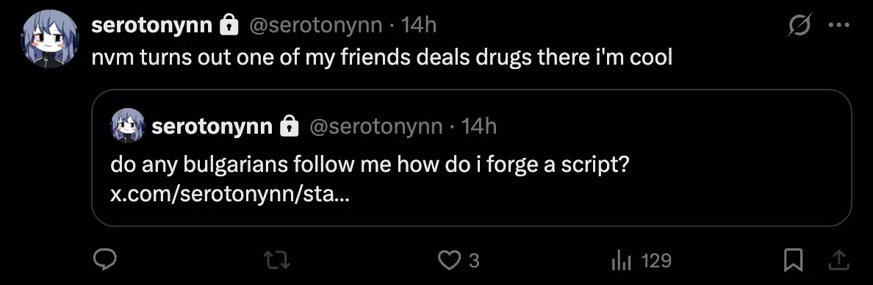Open the main post's 14h timestamp
This screenshot has width=873, height=285.
(419, 25)
